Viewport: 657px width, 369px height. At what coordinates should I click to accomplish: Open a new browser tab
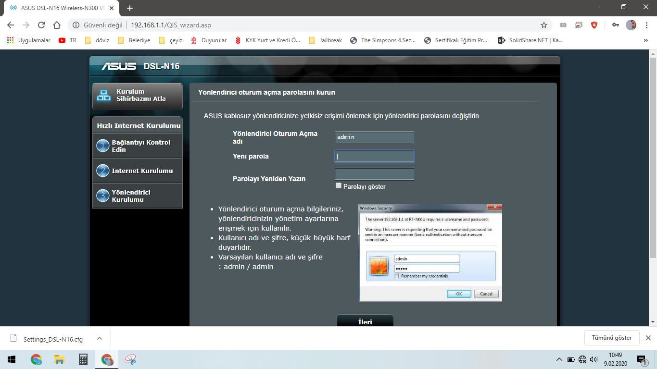click(x=129, y=8)
